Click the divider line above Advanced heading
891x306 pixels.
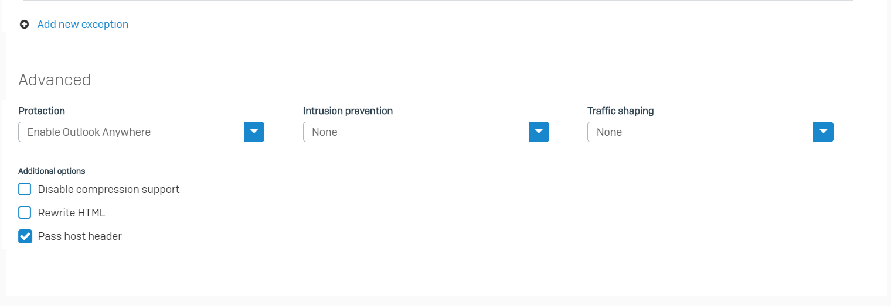point(433,46)
